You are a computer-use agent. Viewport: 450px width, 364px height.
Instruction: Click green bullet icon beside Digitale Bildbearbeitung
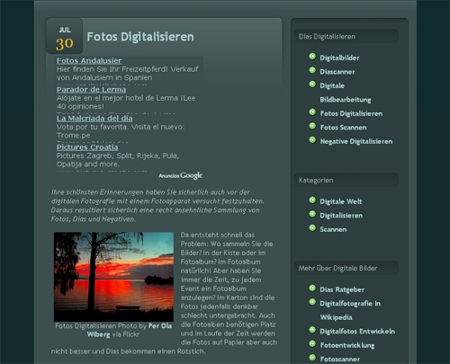pyautogui.click(x=312, y=84)
